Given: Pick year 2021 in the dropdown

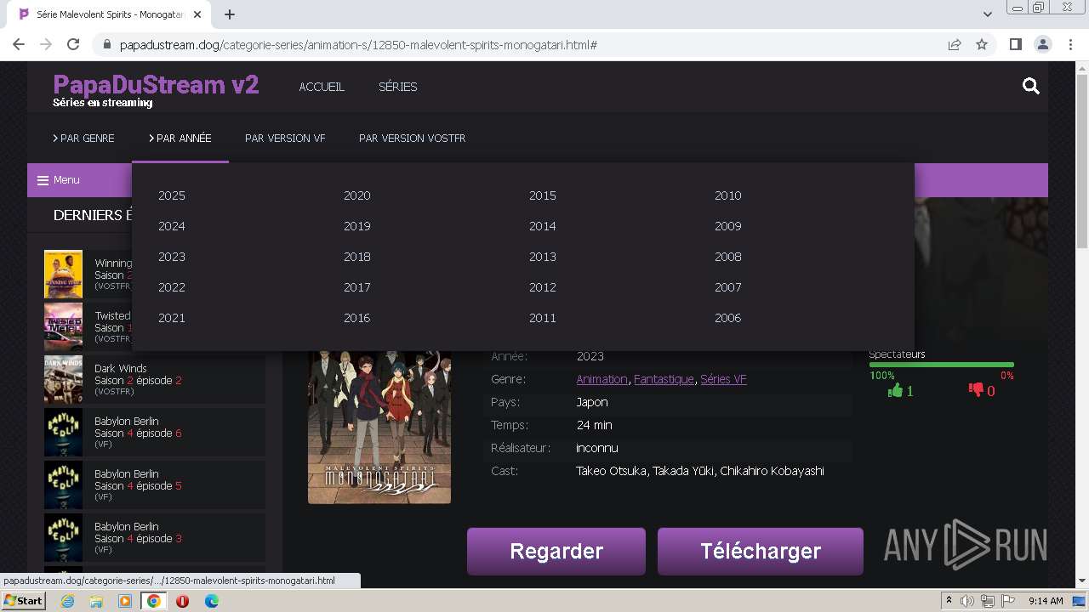Looking at the screenshot, I should [x=171, y=318].
